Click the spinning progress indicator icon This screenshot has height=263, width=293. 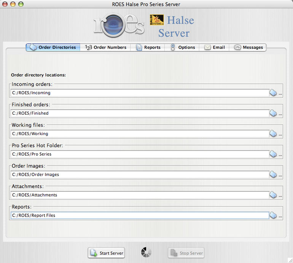[x=146, y=252]
